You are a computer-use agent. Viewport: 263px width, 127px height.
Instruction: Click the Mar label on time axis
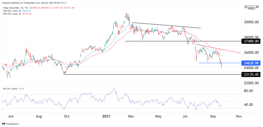pos(131,116)
